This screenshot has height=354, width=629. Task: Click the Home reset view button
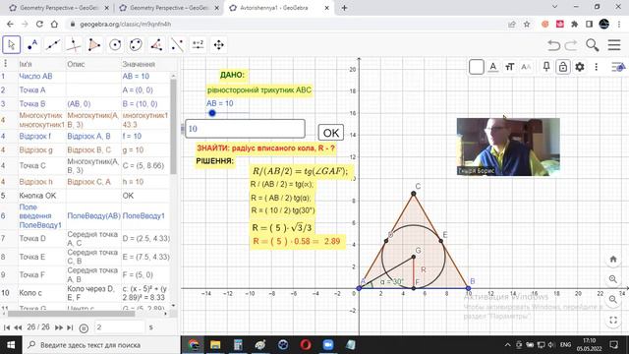pyautogui.click(x=613, y=260)
